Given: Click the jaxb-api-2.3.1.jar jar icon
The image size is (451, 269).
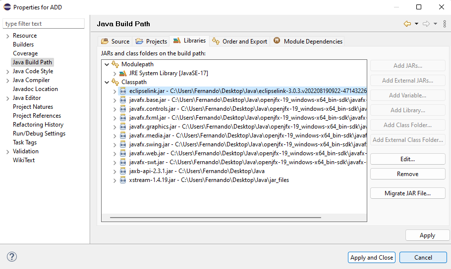Looking at the screenshot, I should click(123, 171).
